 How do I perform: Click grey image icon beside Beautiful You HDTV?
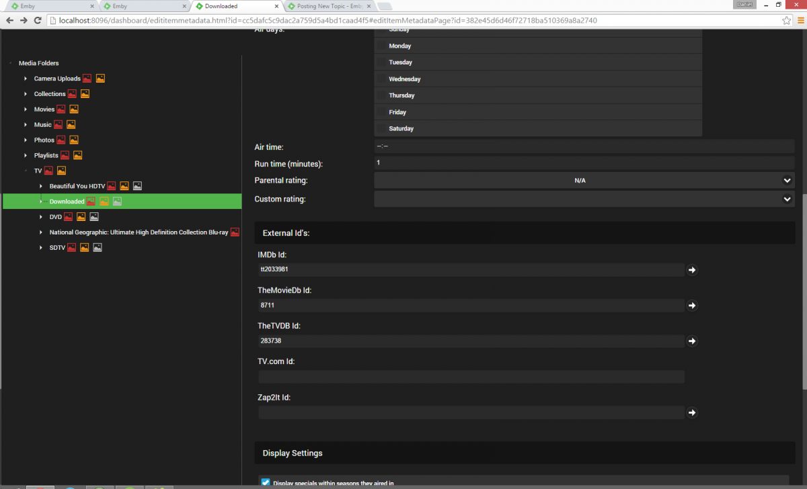(x=137, y=186)
